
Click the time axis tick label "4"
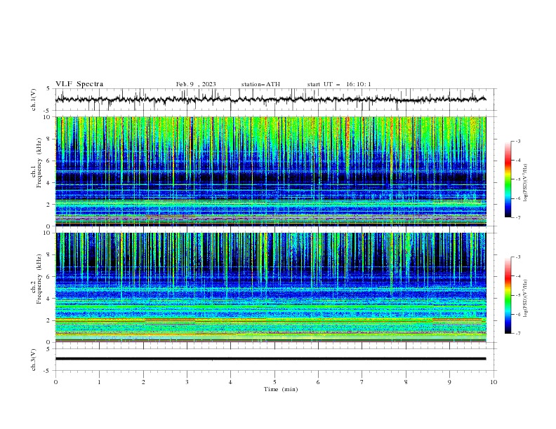pos(230,382)
